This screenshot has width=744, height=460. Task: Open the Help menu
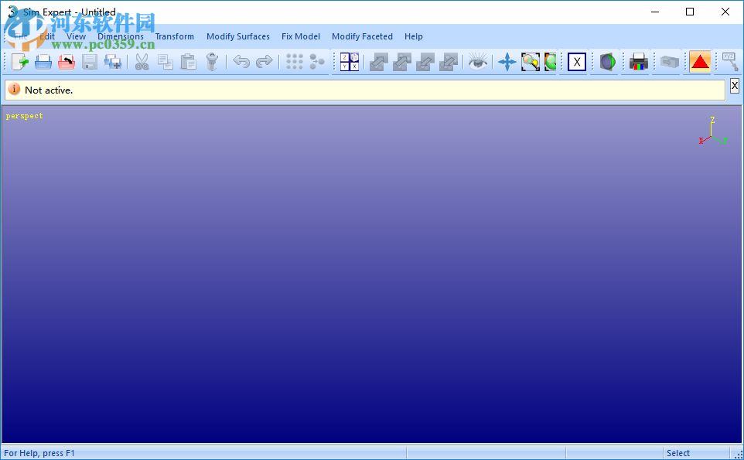tap(414, 36)
